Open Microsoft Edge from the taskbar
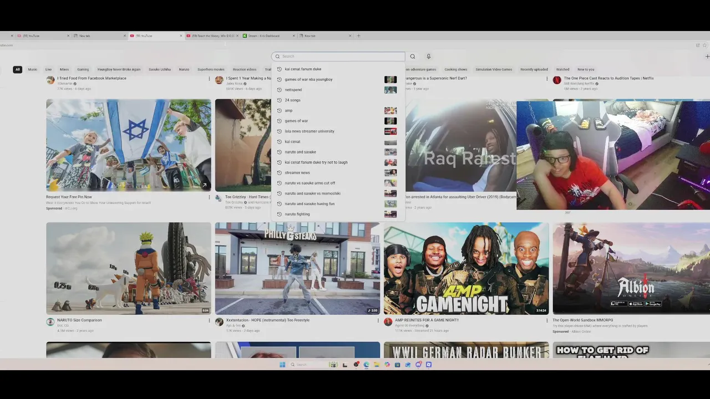 coord(366,365)
